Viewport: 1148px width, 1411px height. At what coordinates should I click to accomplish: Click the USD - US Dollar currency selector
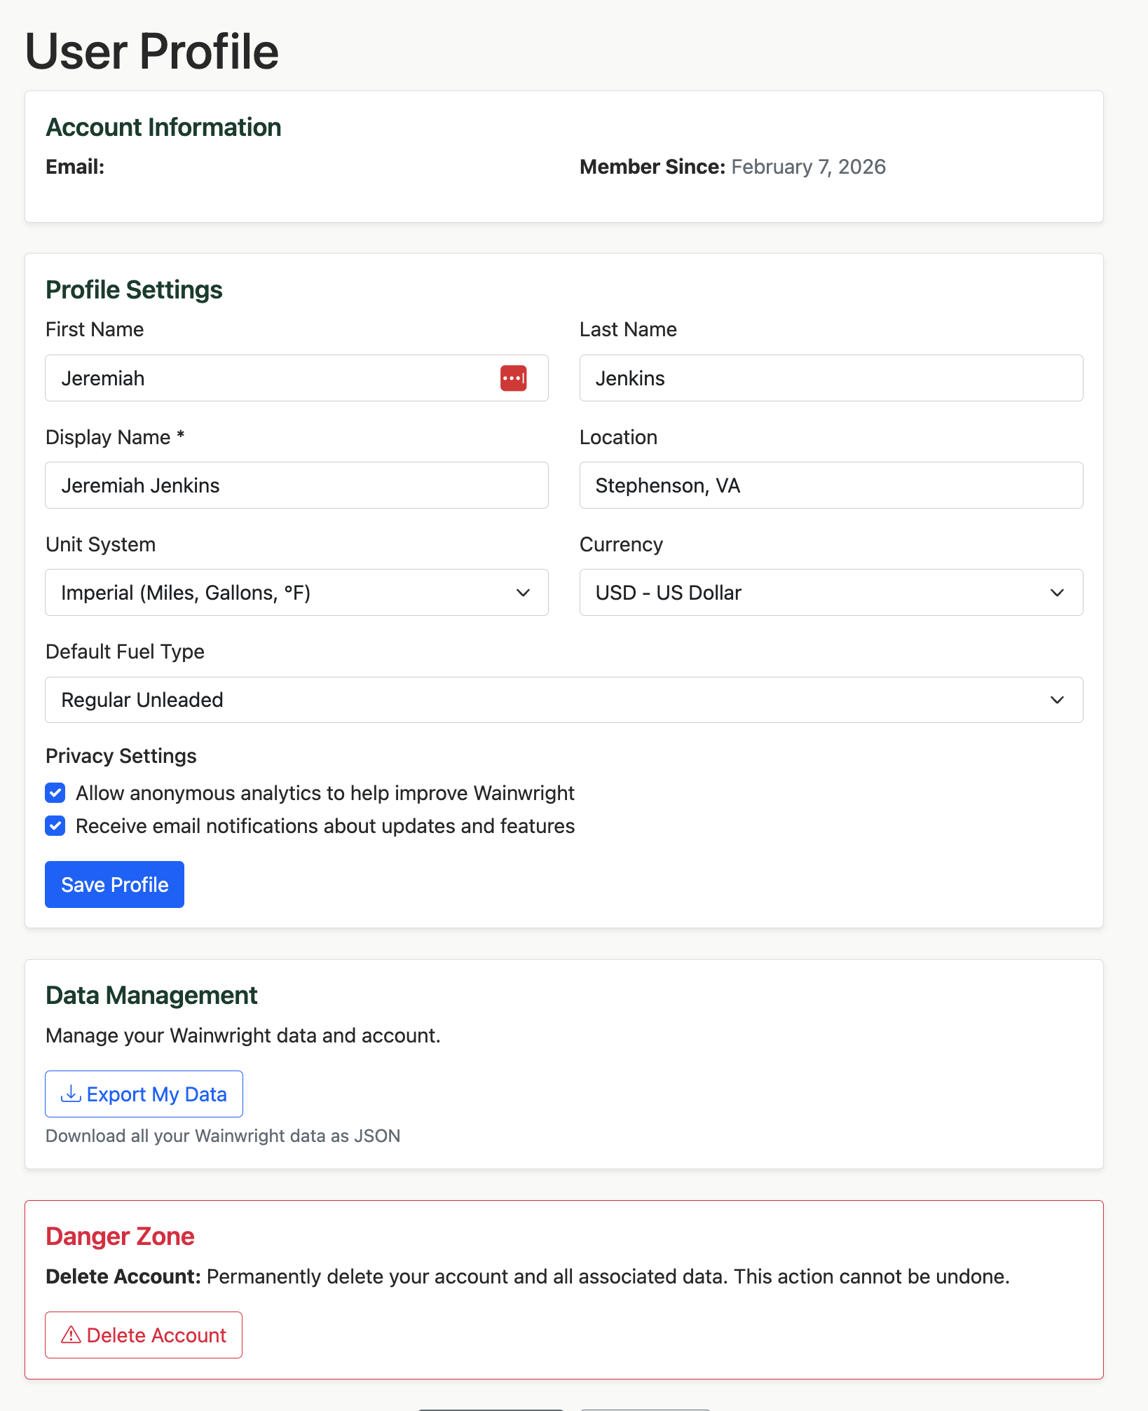[x=831, y=592]
